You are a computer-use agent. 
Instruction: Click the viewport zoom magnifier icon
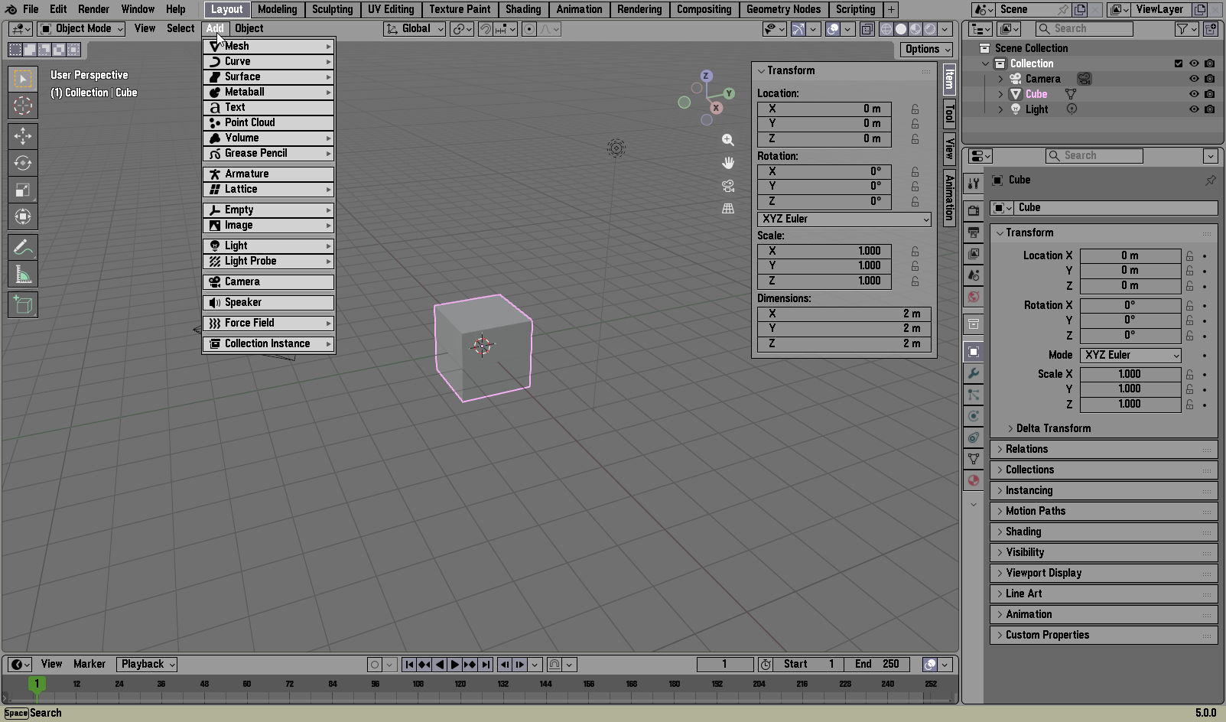point(728,140)
